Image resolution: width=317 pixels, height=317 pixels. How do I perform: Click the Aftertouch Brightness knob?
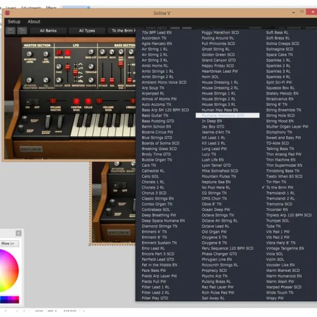pyautogui.click(x=29, y=80)
